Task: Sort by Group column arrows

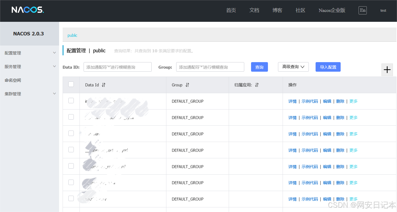Action: click(187, 85)
